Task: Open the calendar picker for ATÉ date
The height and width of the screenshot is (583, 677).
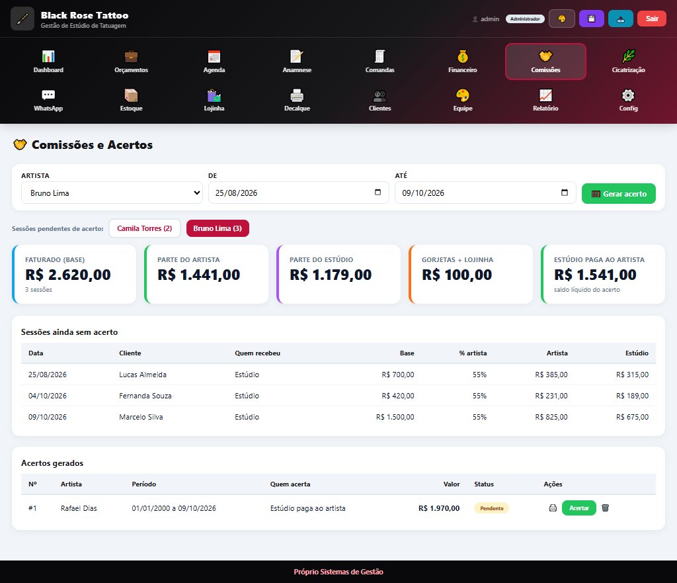Action: (x=565, y=193)
